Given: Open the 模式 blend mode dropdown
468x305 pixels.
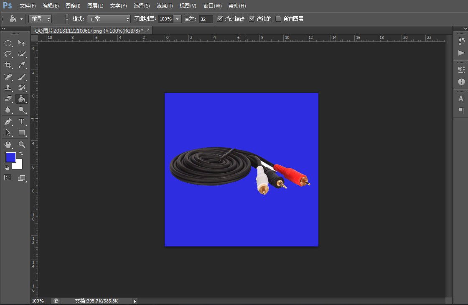Looking at the screenshot, I should coord(109,19).
